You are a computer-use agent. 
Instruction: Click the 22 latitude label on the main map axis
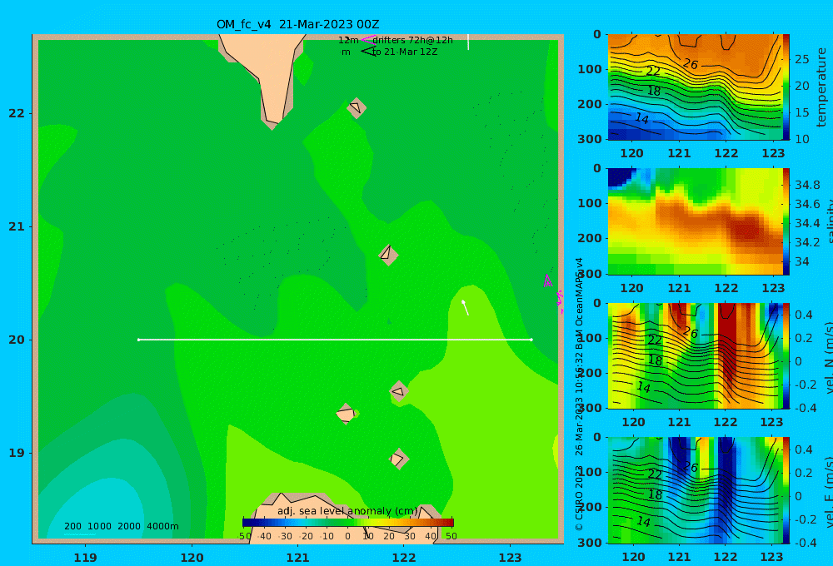pyautogui.click(x=17, y=113)
